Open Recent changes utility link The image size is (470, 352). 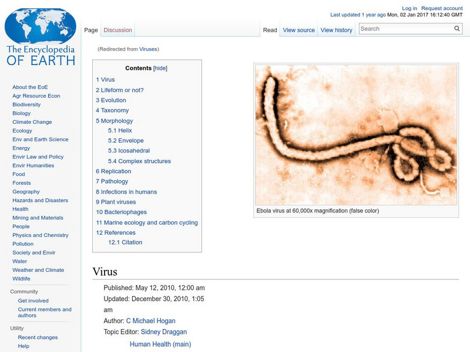(x=38, y=337)
